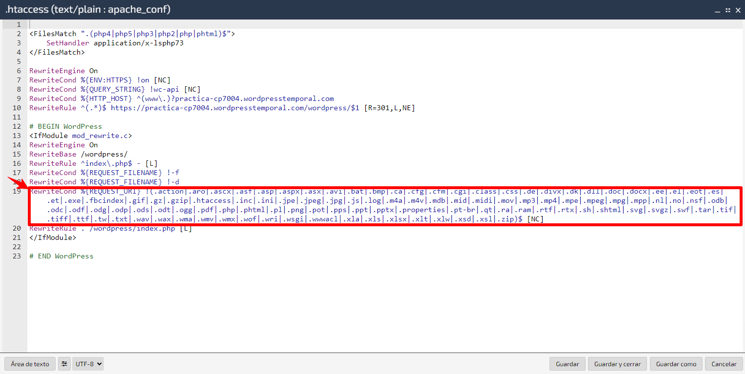The image size is (745, 374).
Task: Click the Guardar button
Action: [567, 364]
